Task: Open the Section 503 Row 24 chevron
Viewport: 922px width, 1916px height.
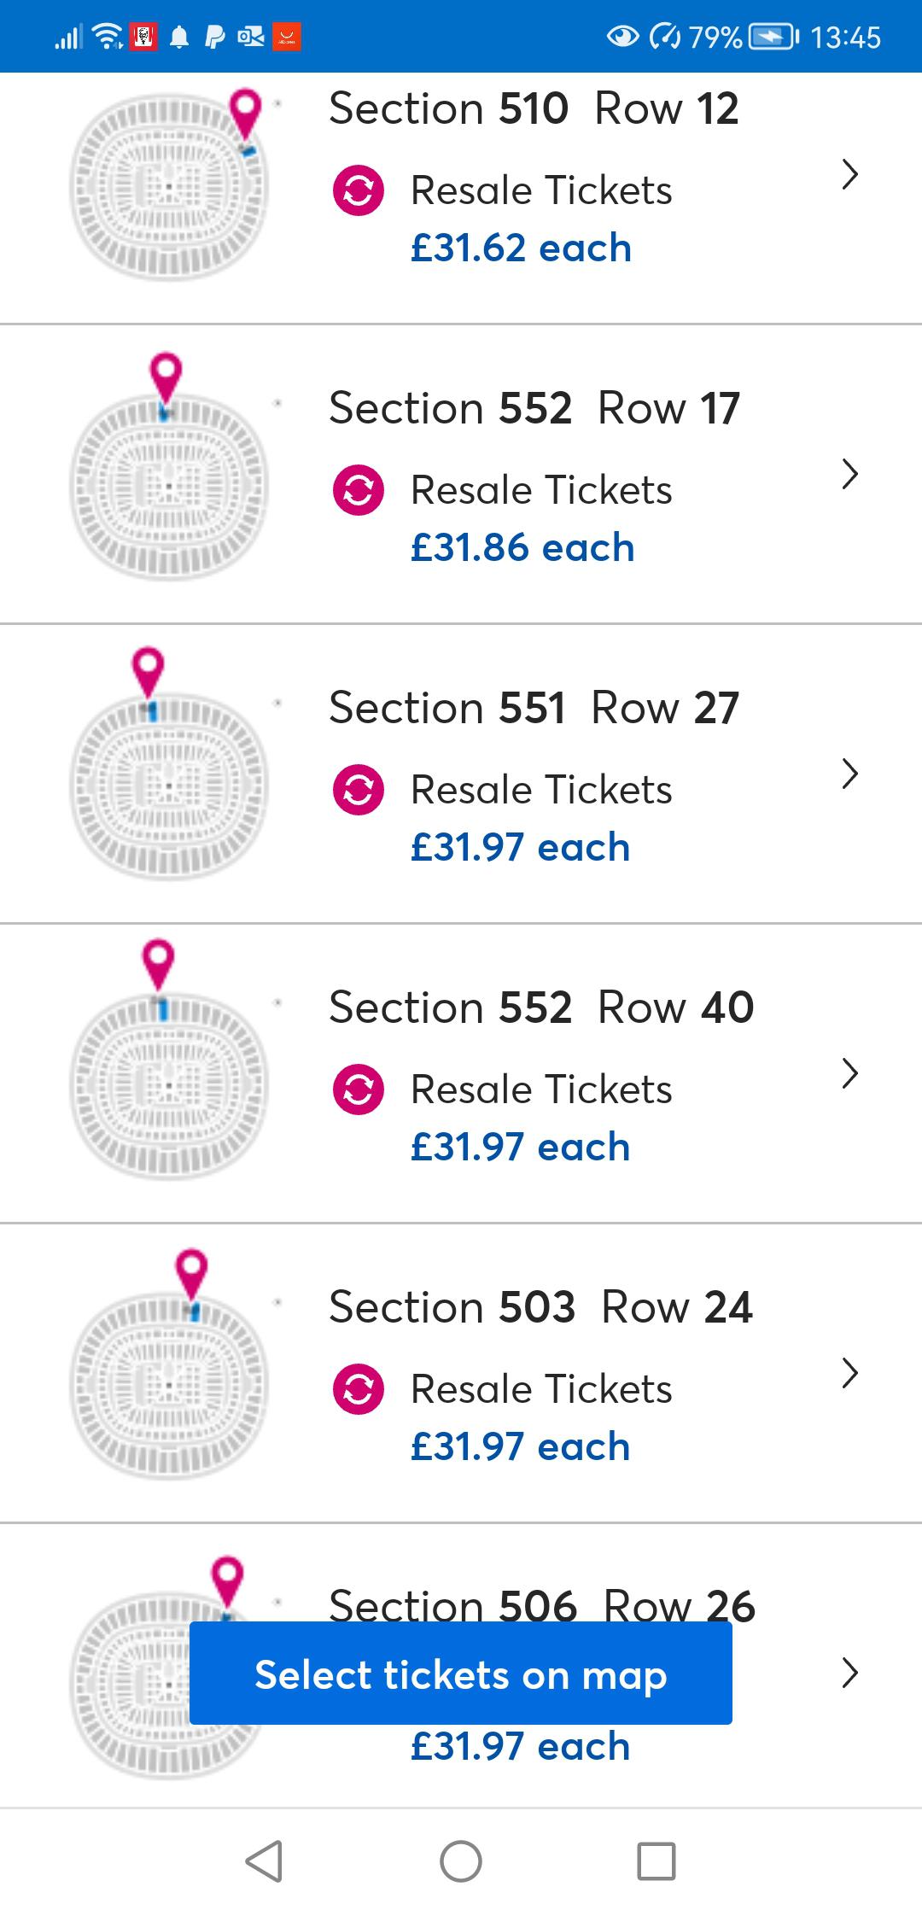Action: (849, 1373)
